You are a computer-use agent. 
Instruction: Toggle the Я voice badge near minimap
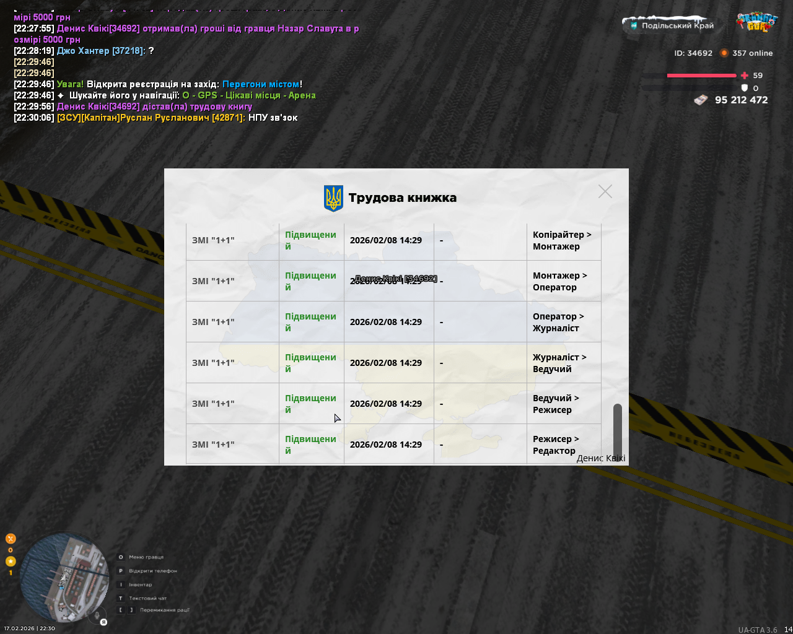[103, 622]
